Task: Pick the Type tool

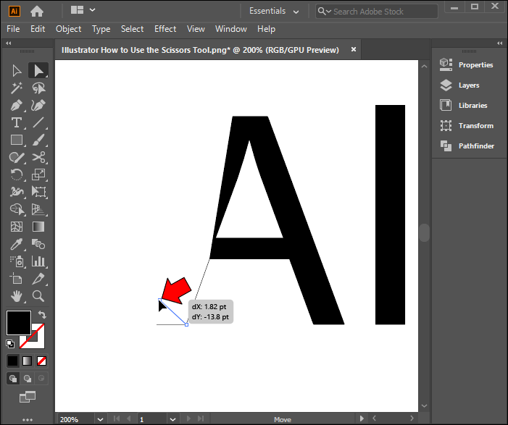Action: [x=17, y=122]
